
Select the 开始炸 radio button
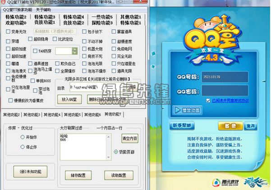coord(22,137)
